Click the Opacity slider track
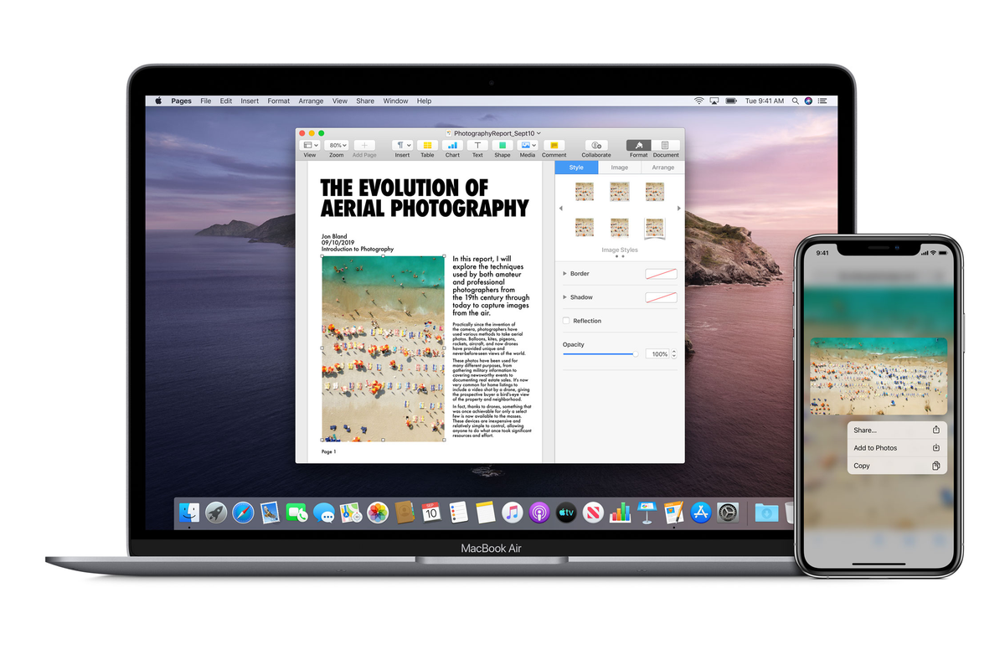 point(599,354)
